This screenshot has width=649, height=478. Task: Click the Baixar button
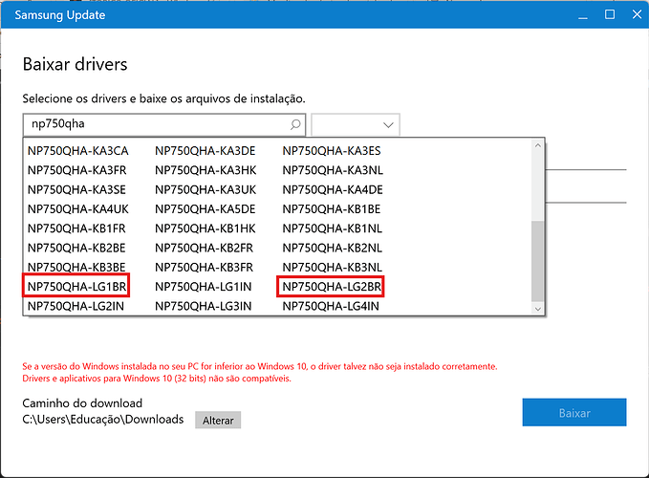click(x=574, y=412)
